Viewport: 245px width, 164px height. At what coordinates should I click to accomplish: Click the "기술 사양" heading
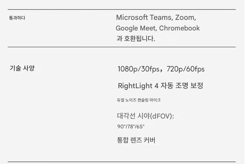pyautogui.click(x=22, y=68)
